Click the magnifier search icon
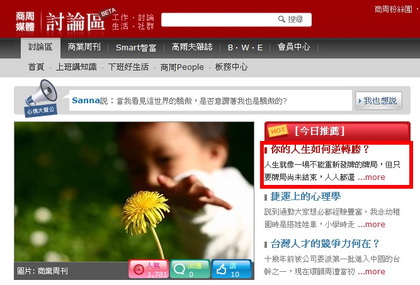Screen dimensions: 420x285 tap(281, 20)
